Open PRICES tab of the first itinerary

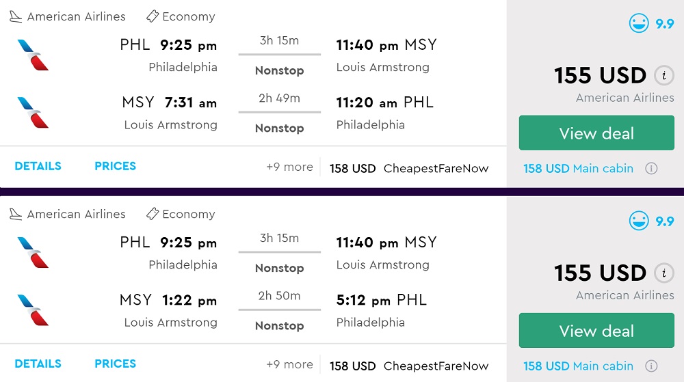(x=115, y=166)
